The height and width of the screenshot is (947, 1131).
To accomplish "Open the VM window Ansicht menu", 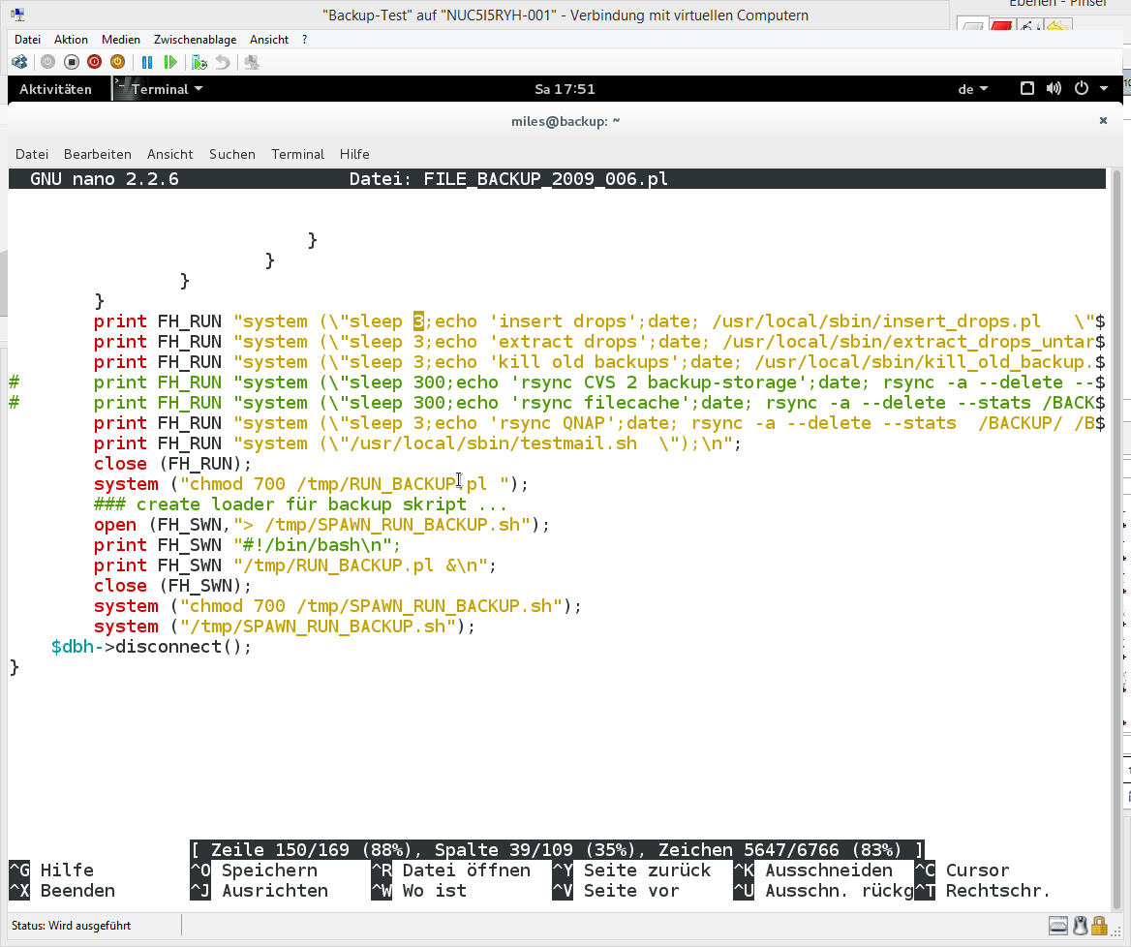I will (x=269, y=40).
